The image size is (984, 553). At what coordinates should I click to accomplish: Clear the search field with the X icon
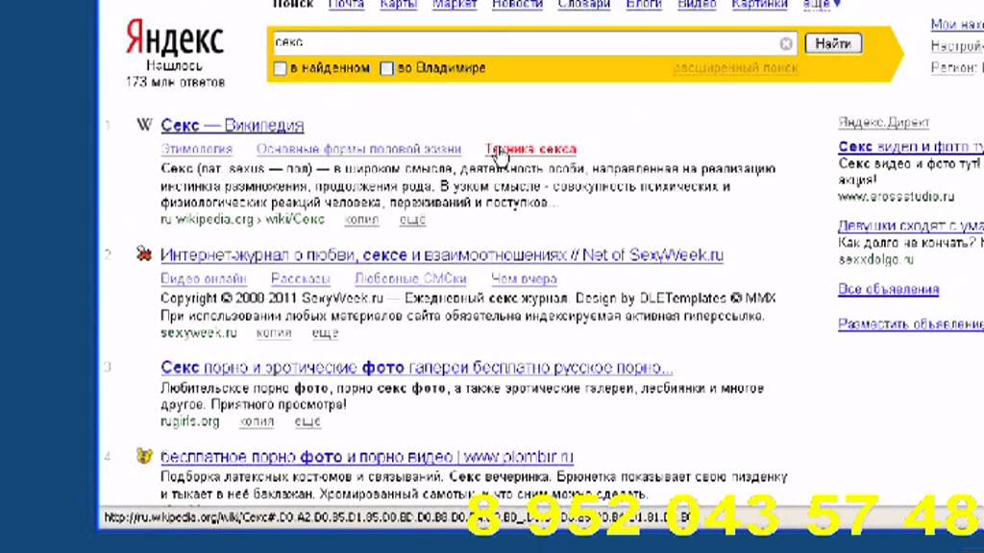click(786, 44)
